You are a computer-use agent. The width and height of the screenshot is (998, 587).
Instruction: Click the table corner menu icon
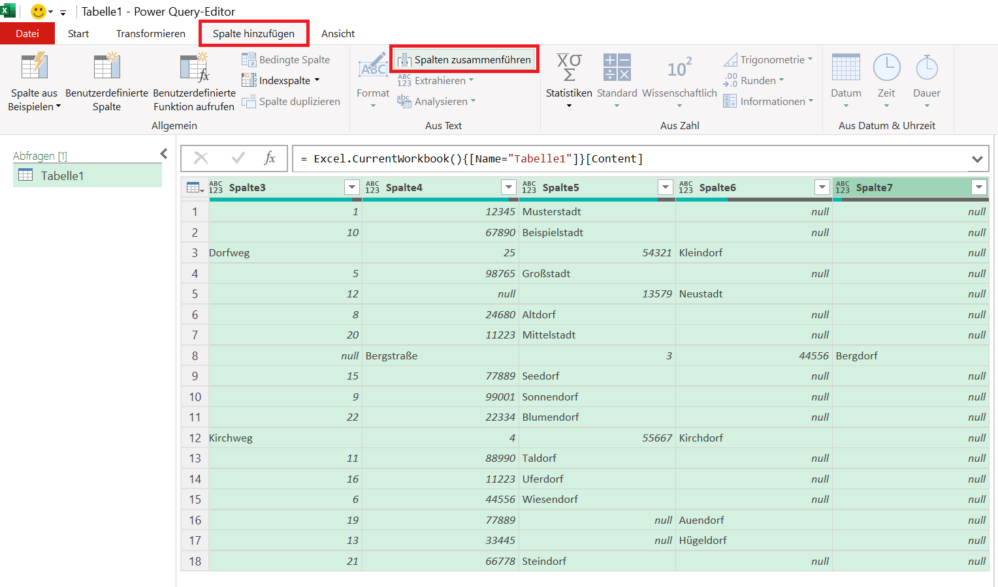click(195, 188)
